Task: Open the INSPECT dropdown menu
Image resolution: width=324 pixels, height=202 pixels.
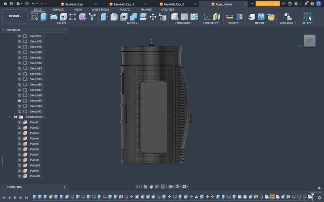Action: tap(234, 23)
